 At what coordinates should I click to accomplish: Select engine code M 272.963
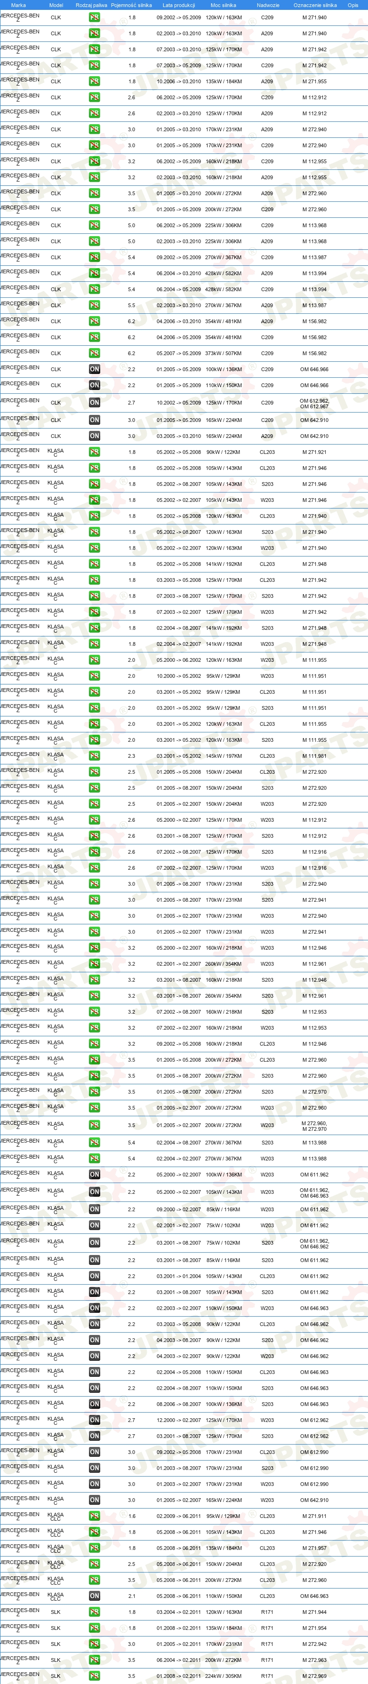[314, 1660]
